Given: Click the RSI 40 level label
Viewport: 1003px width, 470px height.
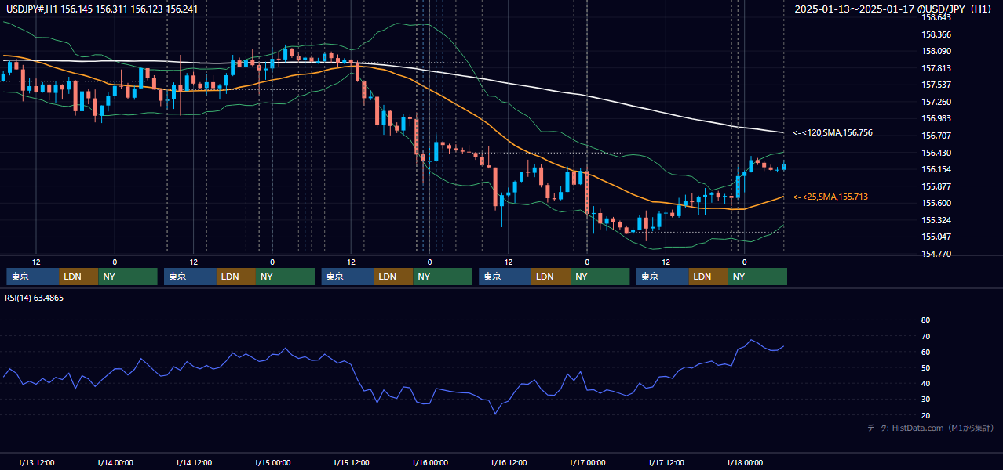Looking at the screenshot, I should [x=925, y=383].
